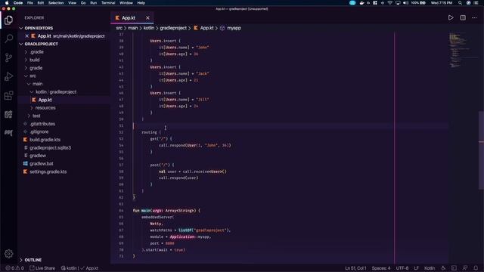Close App.kt in the Open Editors list
Image resolution: width=484 pixels, height=272 pixels.
[x=27, y=36]
